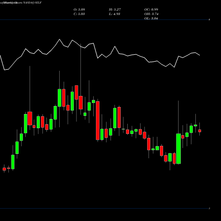Image resolution: width=221 pixels, height=221 pixels.
Task: Select the OC: 0.99 value
Action: pyautogui.click(x=151, y=10)
